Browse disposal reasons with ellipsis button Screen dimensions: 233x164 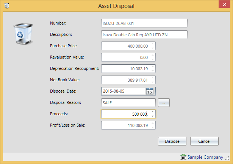tap(164, 102)
